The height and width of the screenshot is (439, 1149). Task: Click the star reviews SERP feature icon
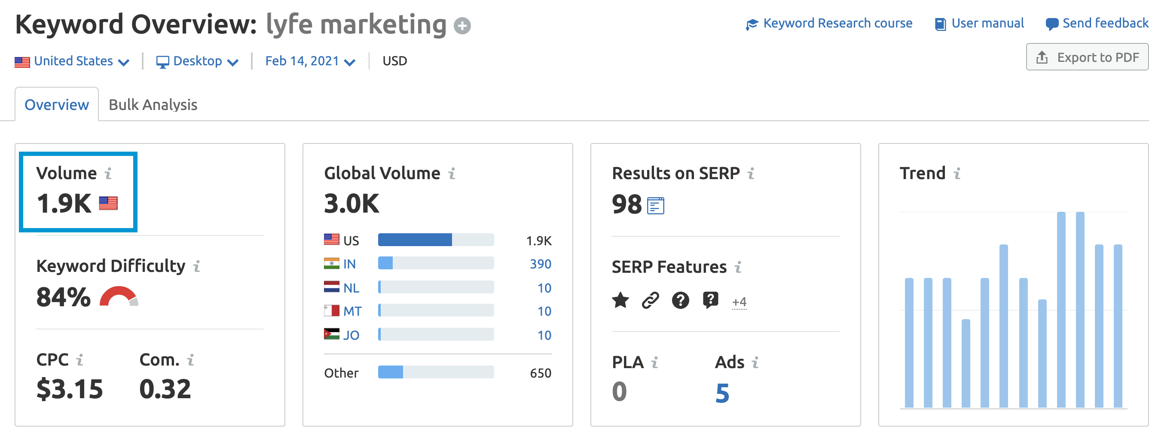click(620, 300)
